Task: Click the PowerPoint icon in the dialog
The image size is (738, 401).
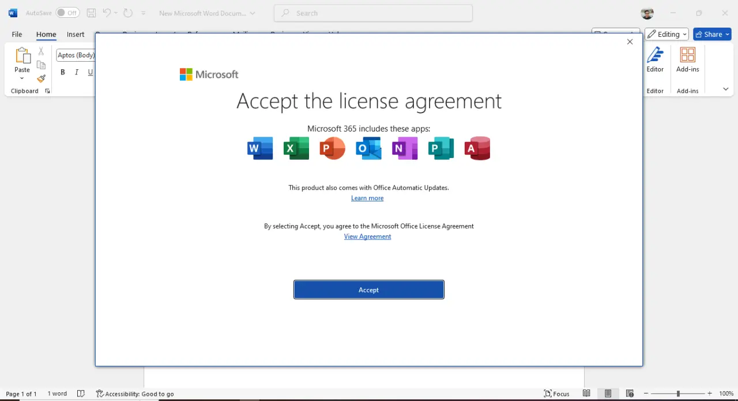Action: (333, 148)
